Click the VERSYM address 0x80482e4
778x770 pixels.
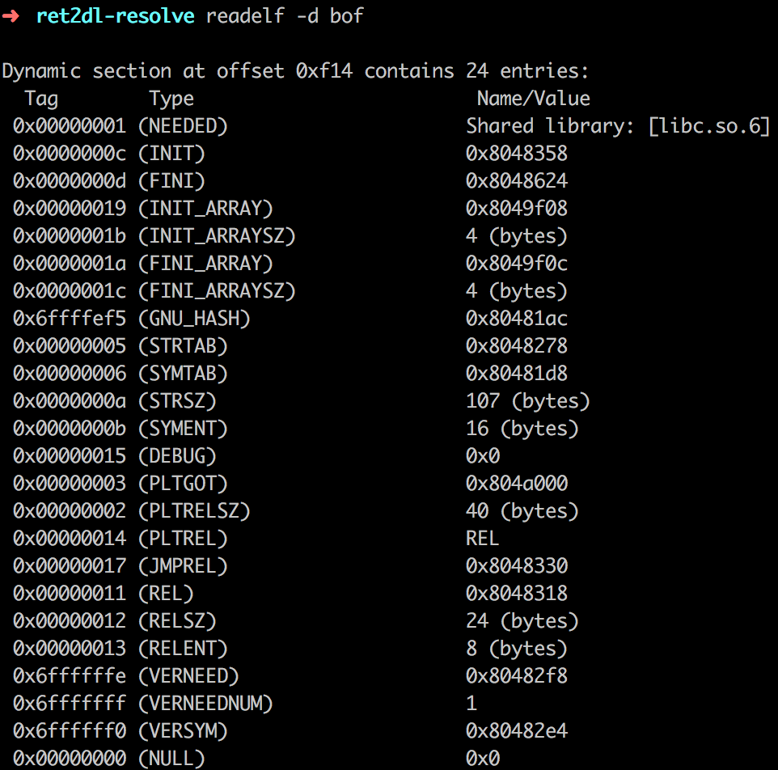point(517,731)
